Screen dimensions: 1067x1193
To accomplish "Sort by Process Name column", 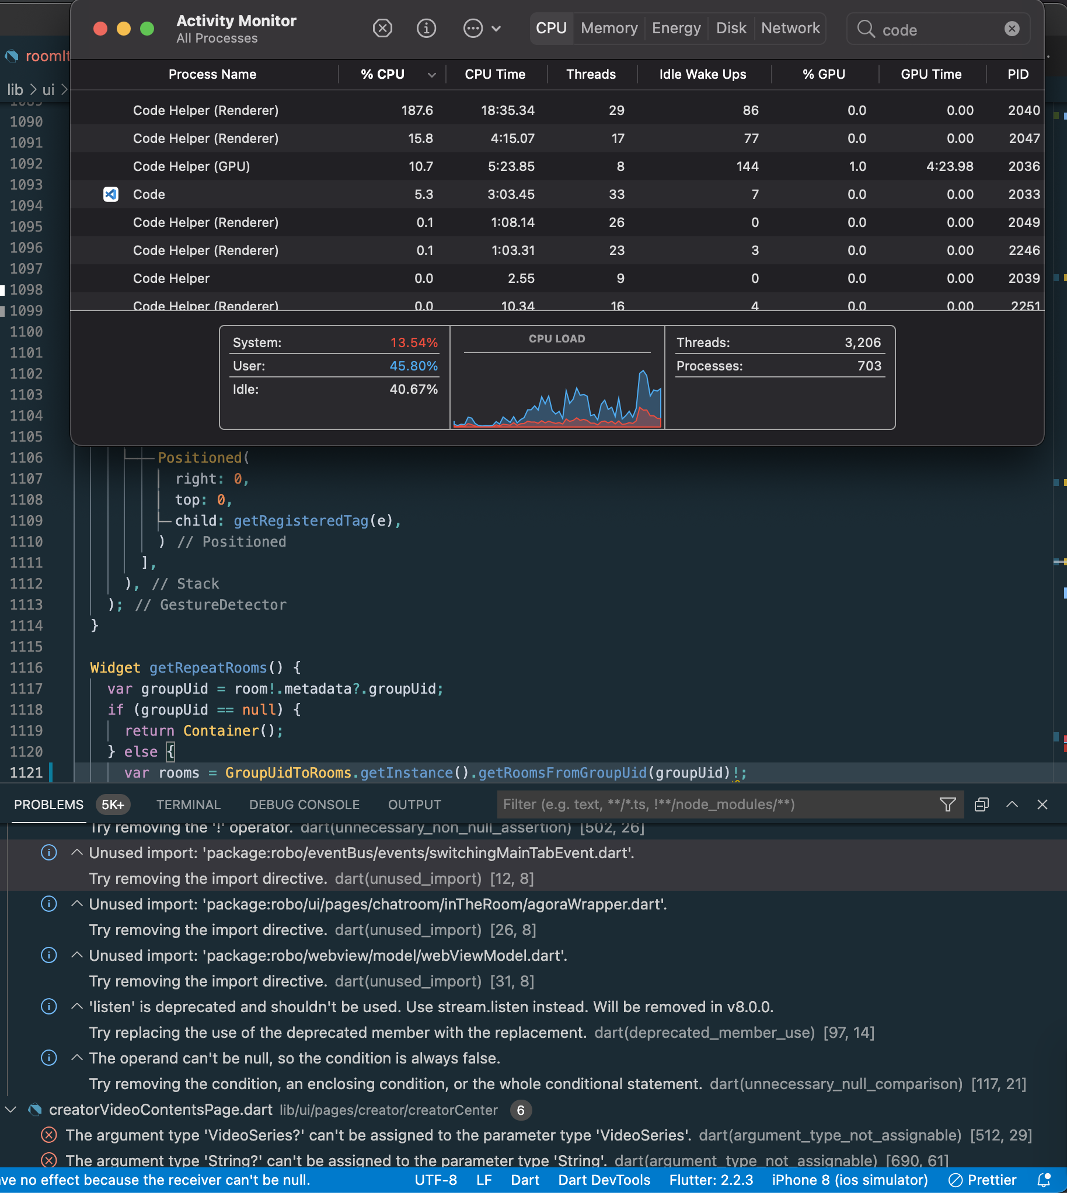I will pos(212,75).
